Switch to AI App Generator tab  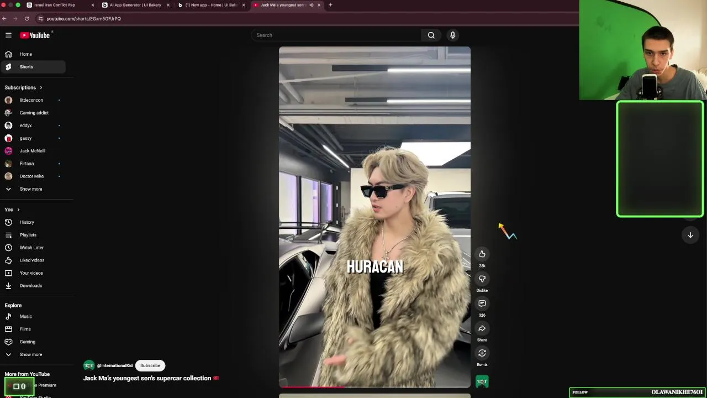(135, 5)
